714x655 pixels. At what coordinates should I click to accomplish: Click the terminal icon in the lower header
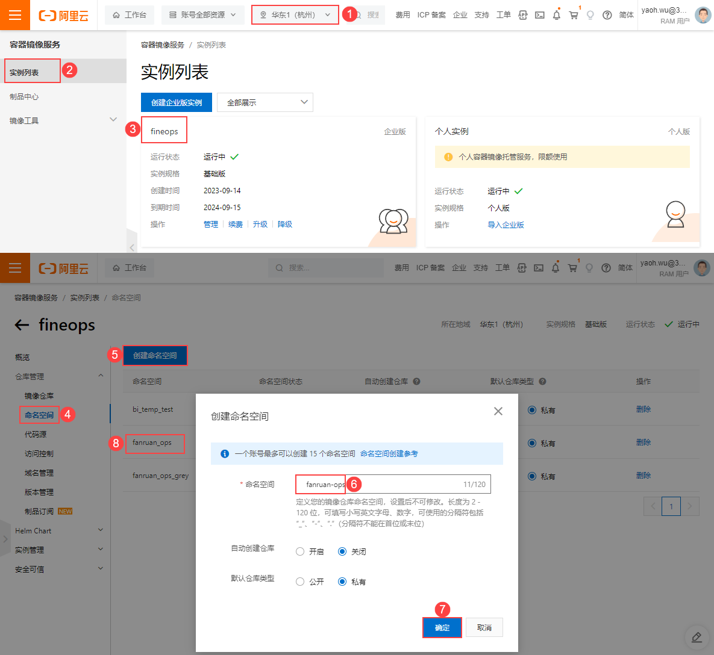(x=539, y=268)
